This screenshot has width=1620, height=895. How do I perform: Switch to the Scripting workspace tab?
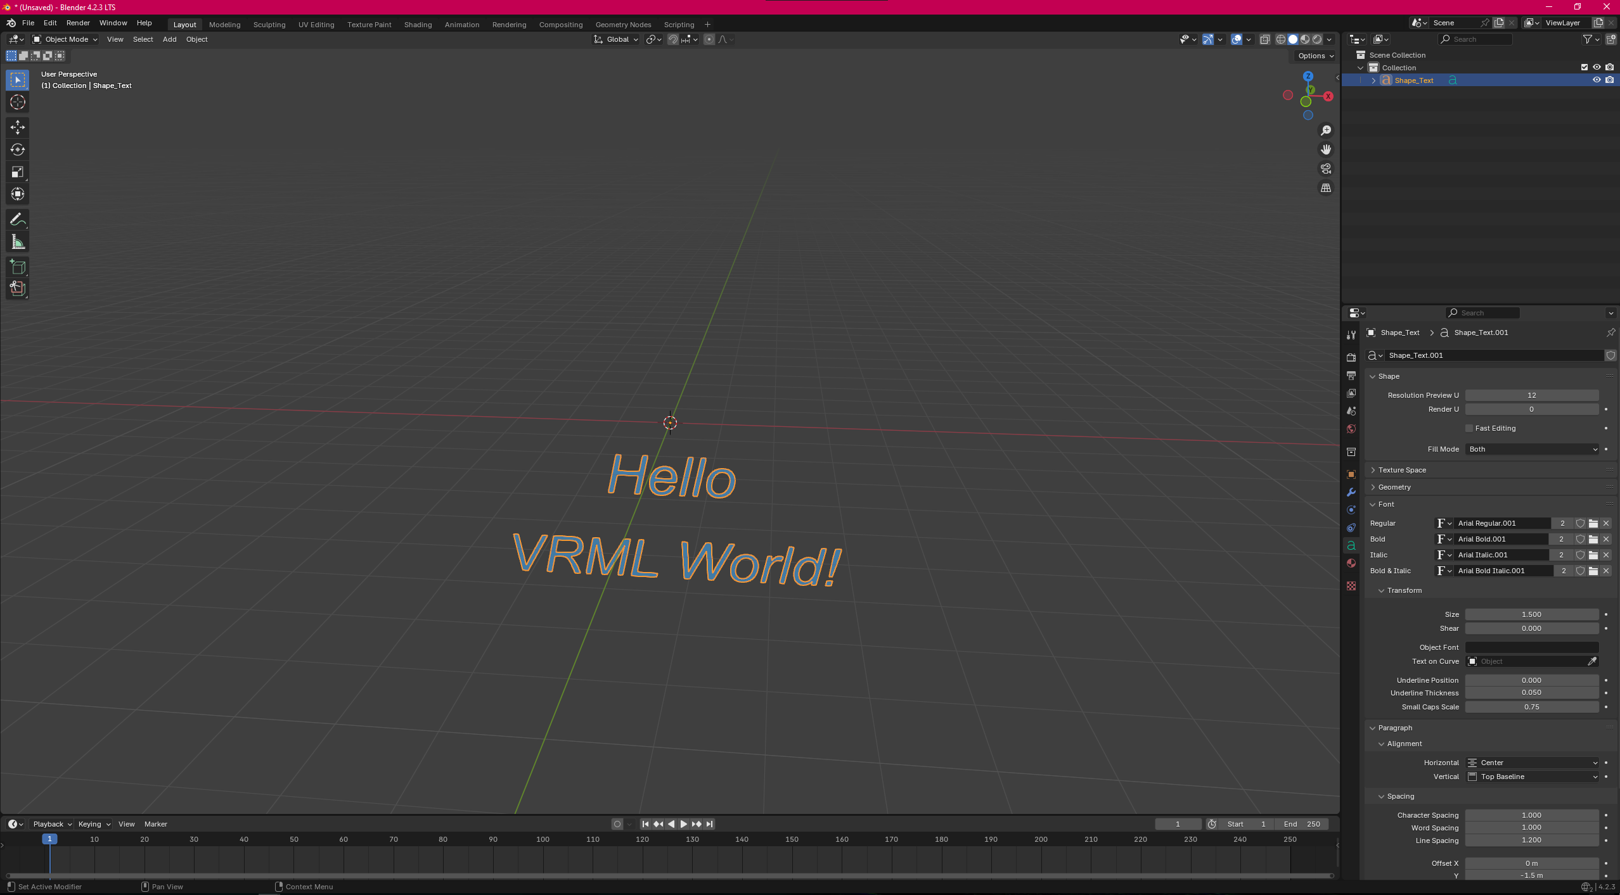(x=679, y=25)
